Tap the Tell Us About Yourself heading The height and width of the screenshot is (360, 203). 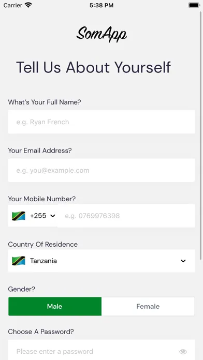pos(93,67)
